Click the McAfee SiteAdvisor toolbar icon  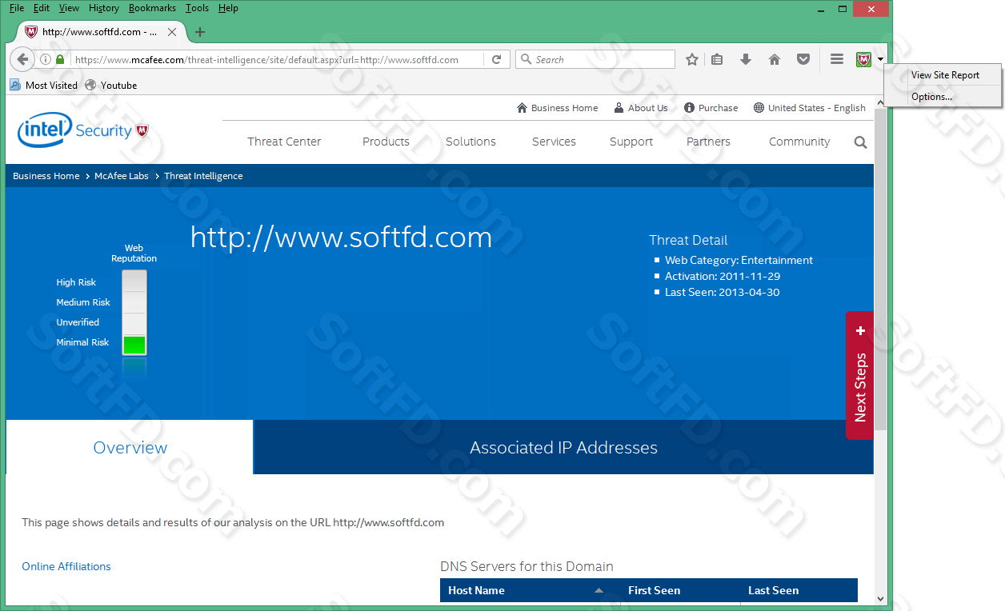[x=863, y=59]
